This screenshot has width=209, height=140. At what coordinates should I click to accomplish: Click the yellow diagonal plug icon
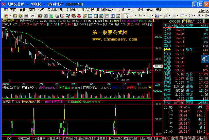point(85,16)
